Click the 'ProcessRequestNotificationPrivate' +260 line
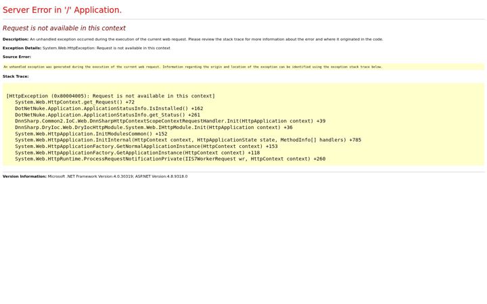 point(170,159)
